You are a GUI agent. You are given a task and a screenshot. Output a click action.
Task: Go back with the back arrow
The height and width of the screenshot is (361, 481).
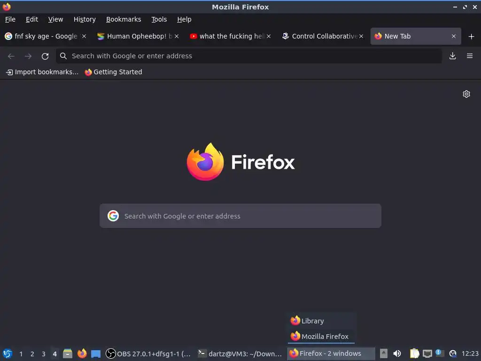(11, 56)
